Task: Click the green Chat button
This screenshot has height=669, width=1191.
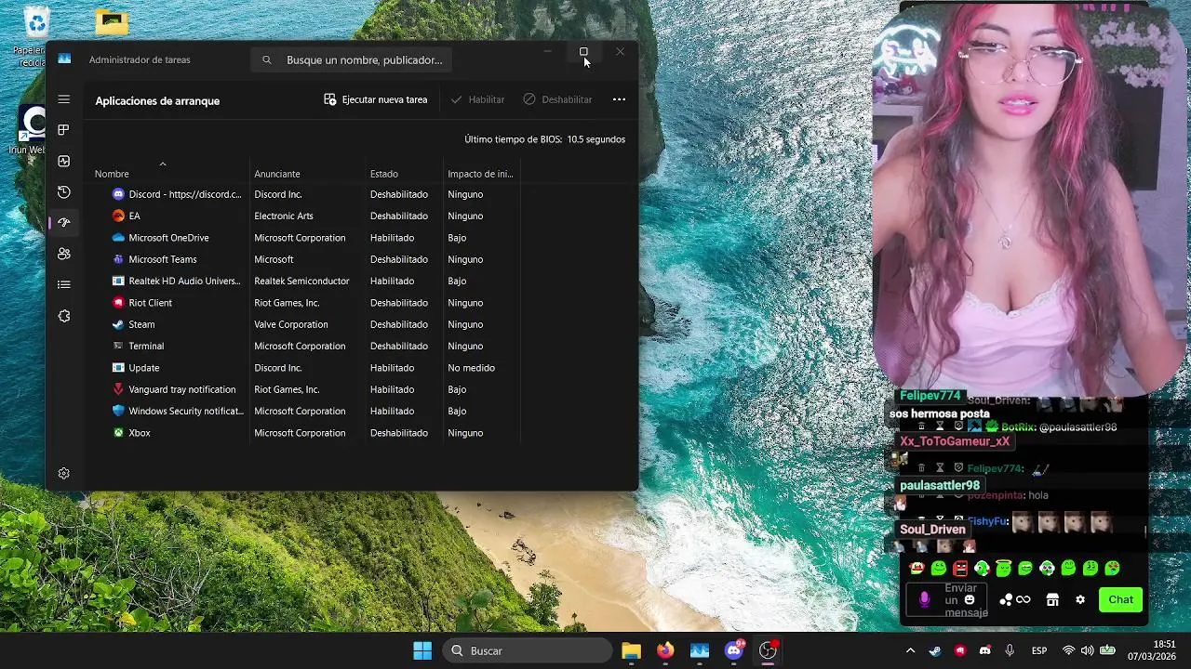Action: [x=1120, y=599]
